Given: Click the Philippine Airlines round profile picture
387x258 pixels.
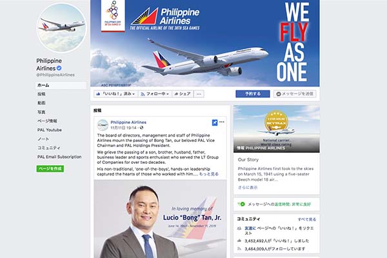Looking at the screenshot, I should tap(61, 28).
